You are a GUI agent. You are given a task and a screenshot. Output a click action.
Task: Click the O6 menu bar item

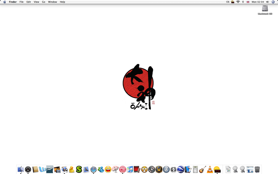click(x=228, y=2)
